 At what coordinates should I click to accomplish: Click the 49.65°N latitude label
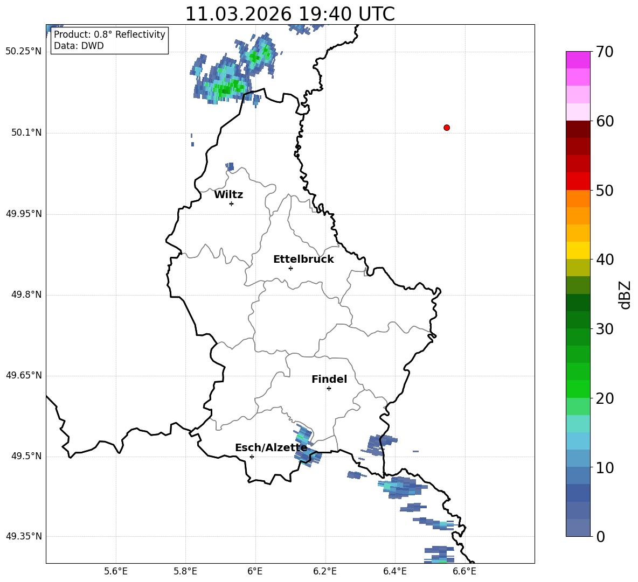coord(24,375)
